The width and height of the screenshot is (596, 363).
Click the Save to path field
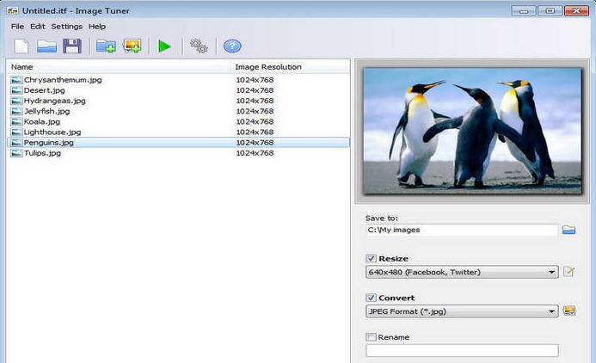pos(462,230)
